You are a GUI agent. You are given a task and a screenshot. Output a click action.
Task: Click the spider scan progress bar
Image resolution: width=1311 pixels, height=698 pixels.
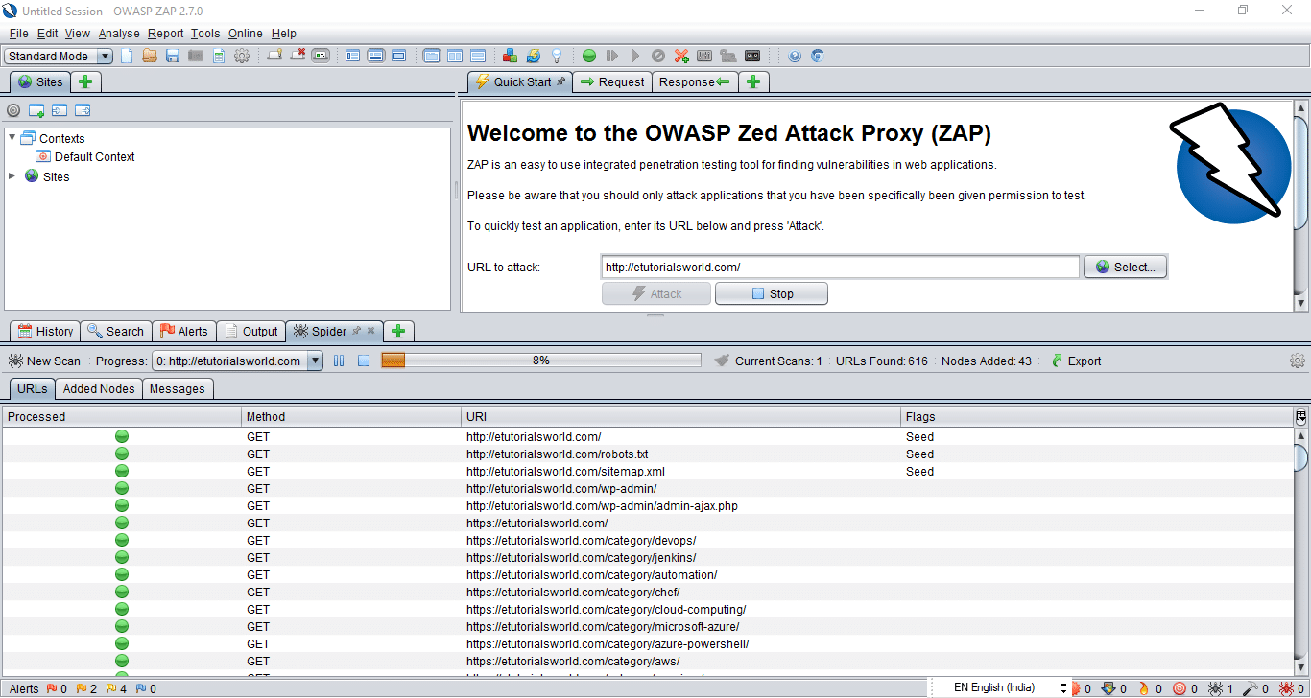[541, 361]
